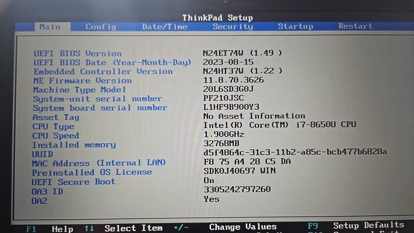This screenshot has height=233, width=414.
Task: Select MAC value F8 75 A4 28 C5 DA
Action: point(247,161)
